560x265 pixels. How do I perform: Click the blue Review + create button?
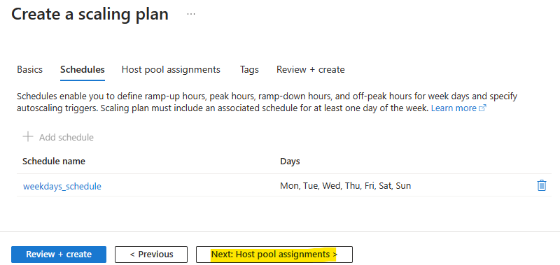[x=59, y=255]
